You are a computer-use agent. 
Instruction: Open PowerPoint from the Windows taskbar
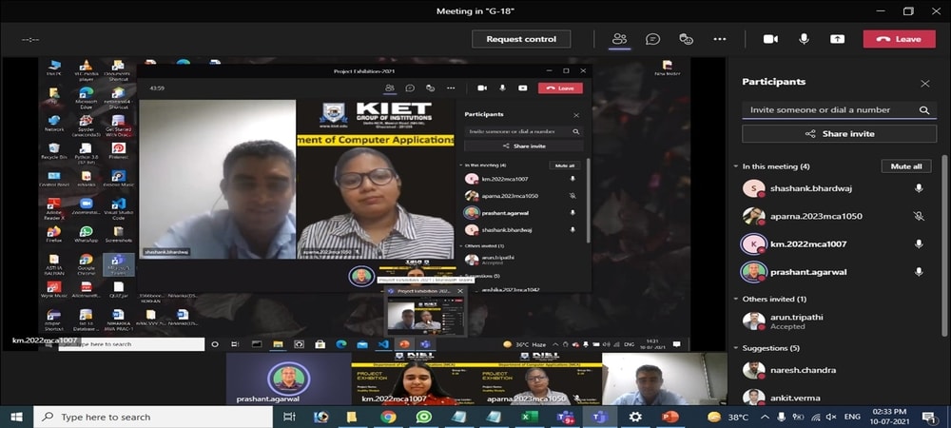(670, 417)
